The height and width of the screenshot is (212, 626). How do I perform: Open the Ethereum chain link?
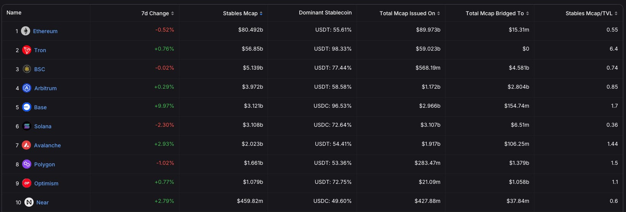(45, 31)
